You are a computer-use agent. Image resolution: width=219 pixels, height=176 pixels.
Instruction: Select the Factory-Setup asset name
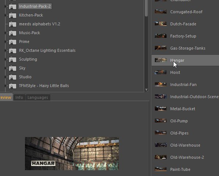click(183, 36)
